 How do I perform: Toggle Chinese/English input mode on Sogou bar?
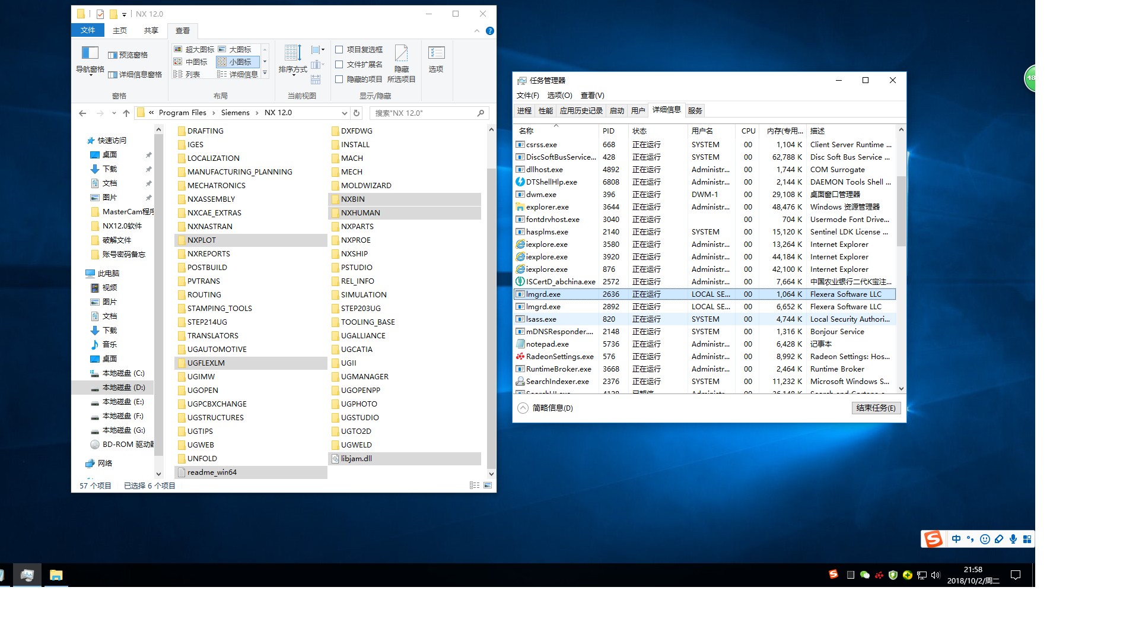pyautogui.click(x=956, y=539)
